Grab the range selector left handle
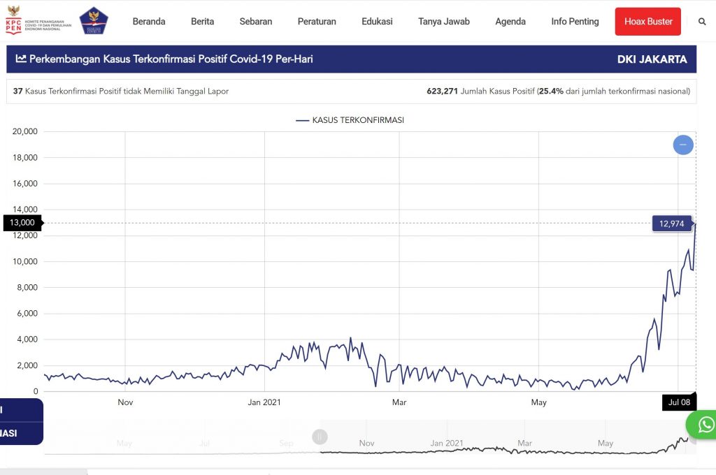716x475 pixels. (x=320, y=437)
